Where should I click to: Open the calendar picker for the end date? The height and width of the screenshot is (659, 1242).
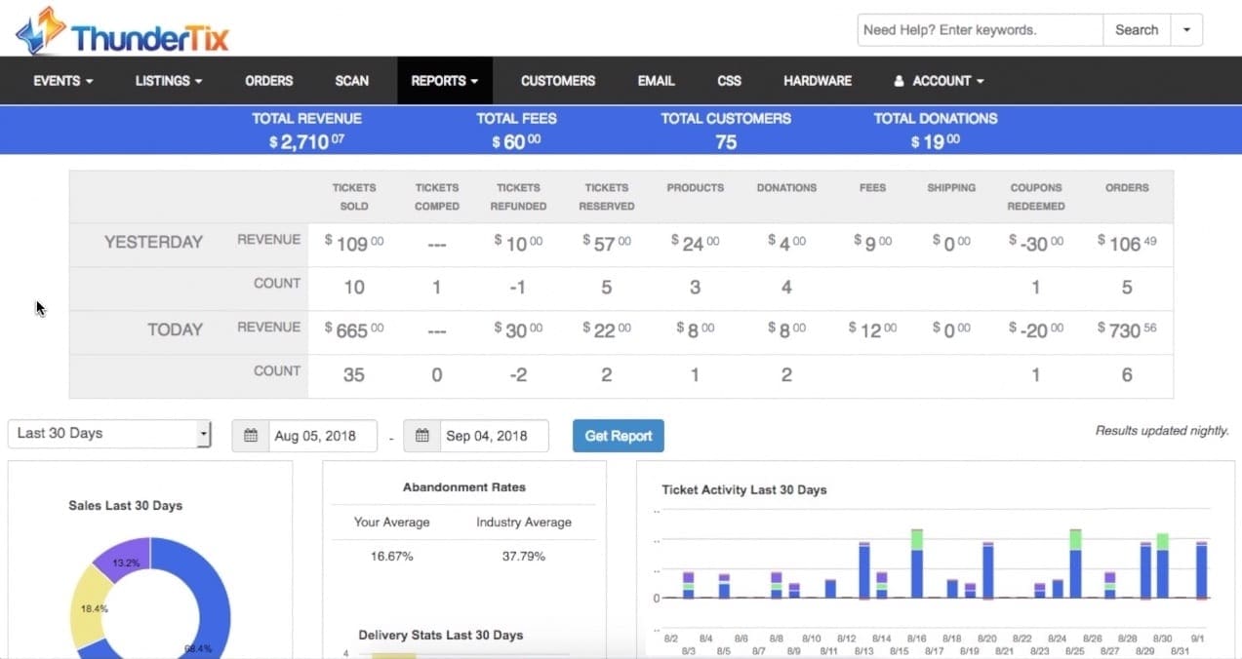pyautogui.click(x=422, y=436)
